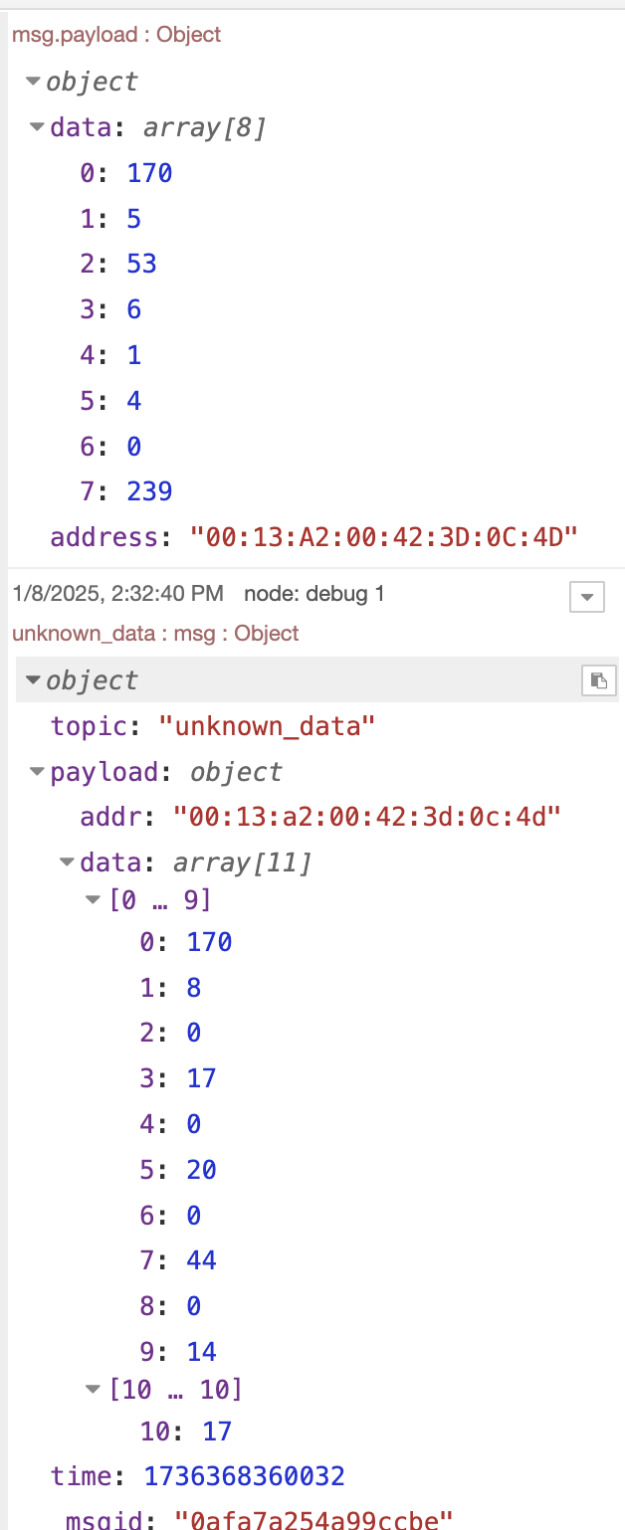Screen dimensions: 625x1530
Task: Collapse the data array[8] node
Action: pos(38,127)
